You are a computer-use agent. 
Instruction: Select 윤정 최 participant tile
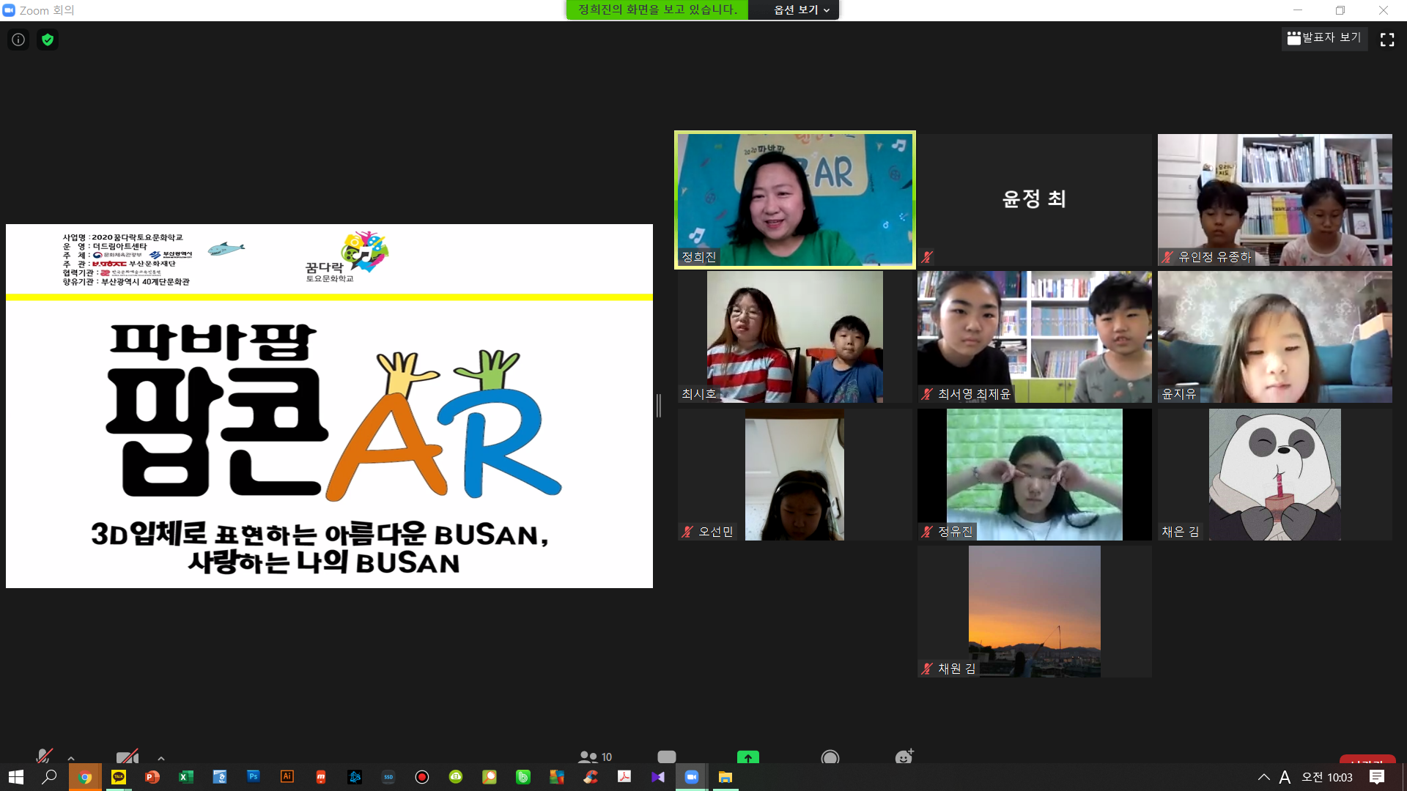click(1034, 199)
